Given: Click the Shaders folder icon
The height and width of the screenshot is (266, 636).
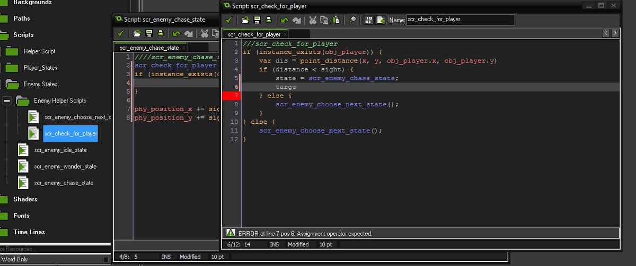Looking at the screenshot, I should (3, 199).
